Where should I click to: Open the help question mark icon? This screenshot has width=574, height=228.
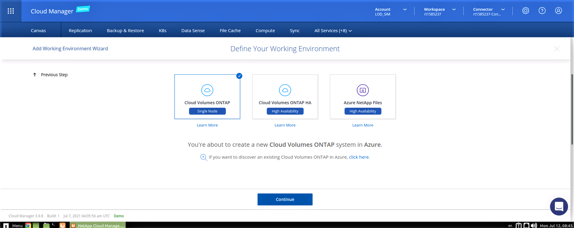[x=542, y=11]
